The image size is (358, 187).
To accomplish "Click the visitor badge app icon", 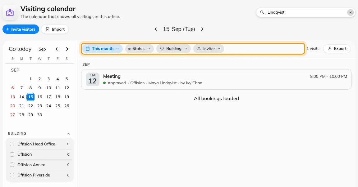I will pyautogui.click(x=10, y=12).
